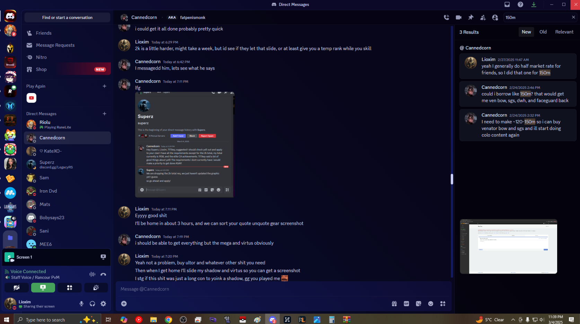Sort search results by Relevant
580x324 pixels.
point(564,32)
